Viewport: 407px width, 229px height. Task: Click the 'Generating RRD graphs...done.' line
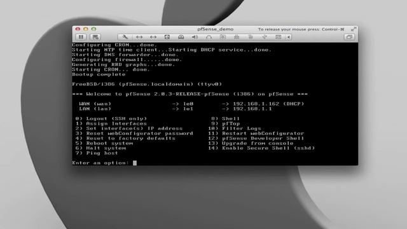pyautogui.click(x=123, y=65)
